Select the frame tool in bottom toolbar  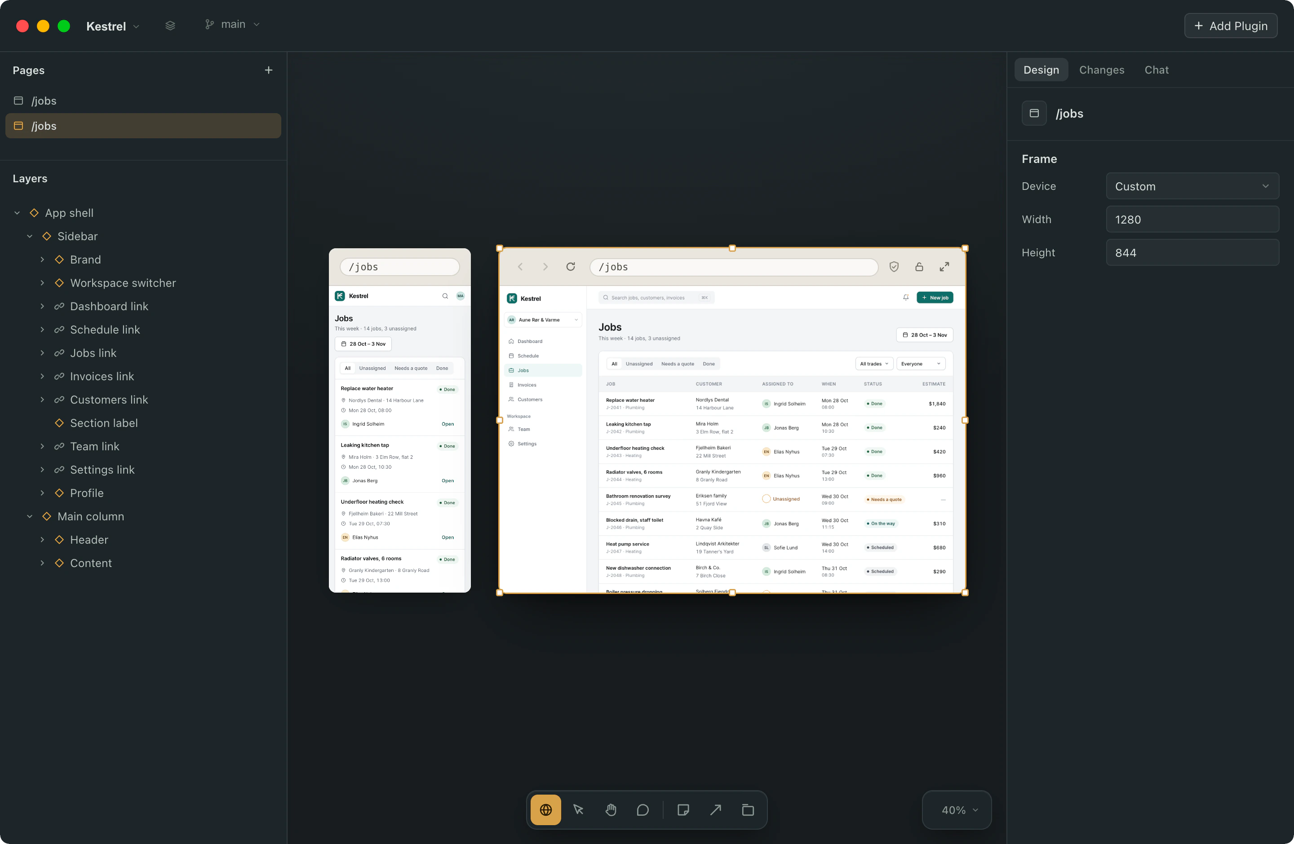748,810
